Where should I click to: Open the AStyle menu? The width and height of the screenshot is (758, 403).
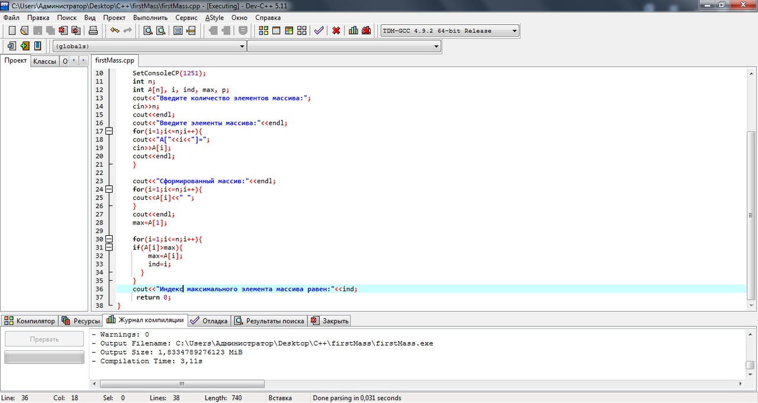pyautogui.click(x=214, y=18)
